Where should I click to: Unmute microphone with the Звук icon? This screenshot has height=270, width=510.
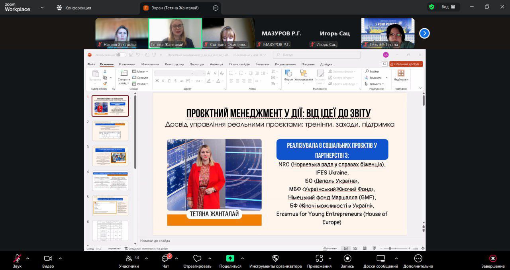(17, 258)
